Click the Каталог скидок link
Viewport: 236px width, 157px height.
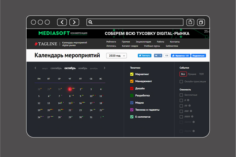[x=130, y=46]
